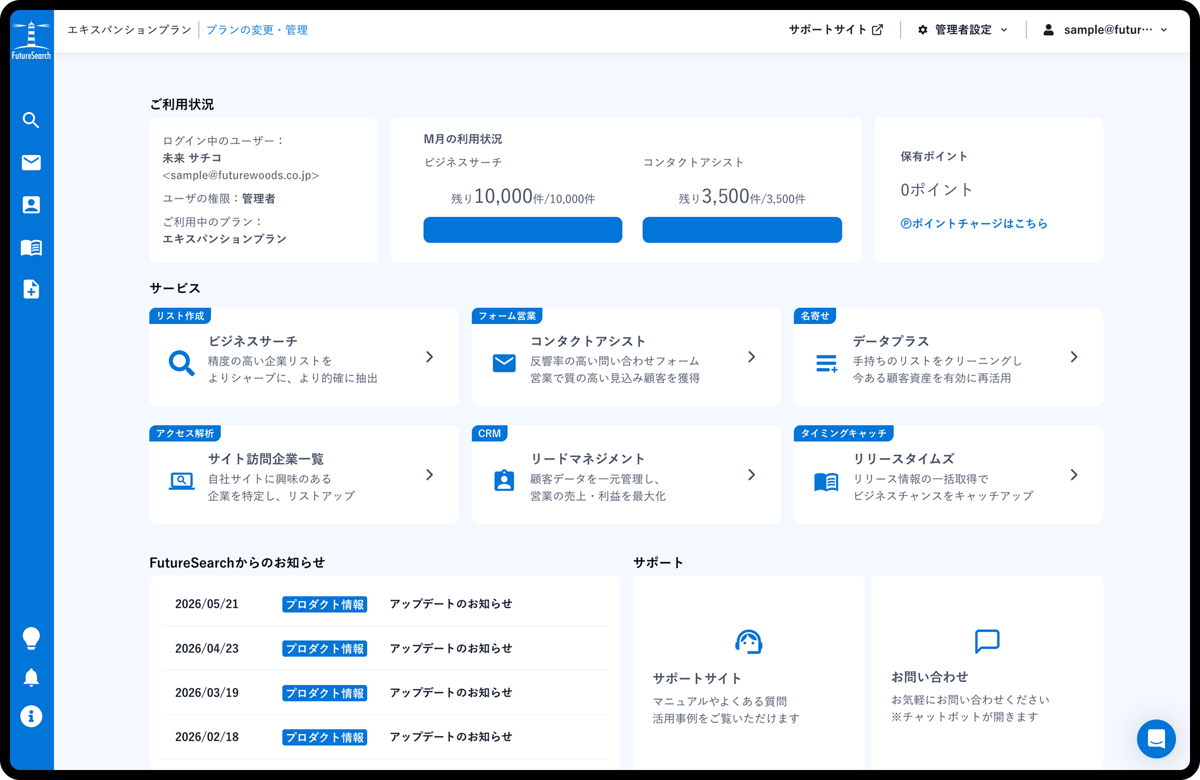Click the badge icon on リードマネジメント card
Screen dimensions: 1200x780
504,480
